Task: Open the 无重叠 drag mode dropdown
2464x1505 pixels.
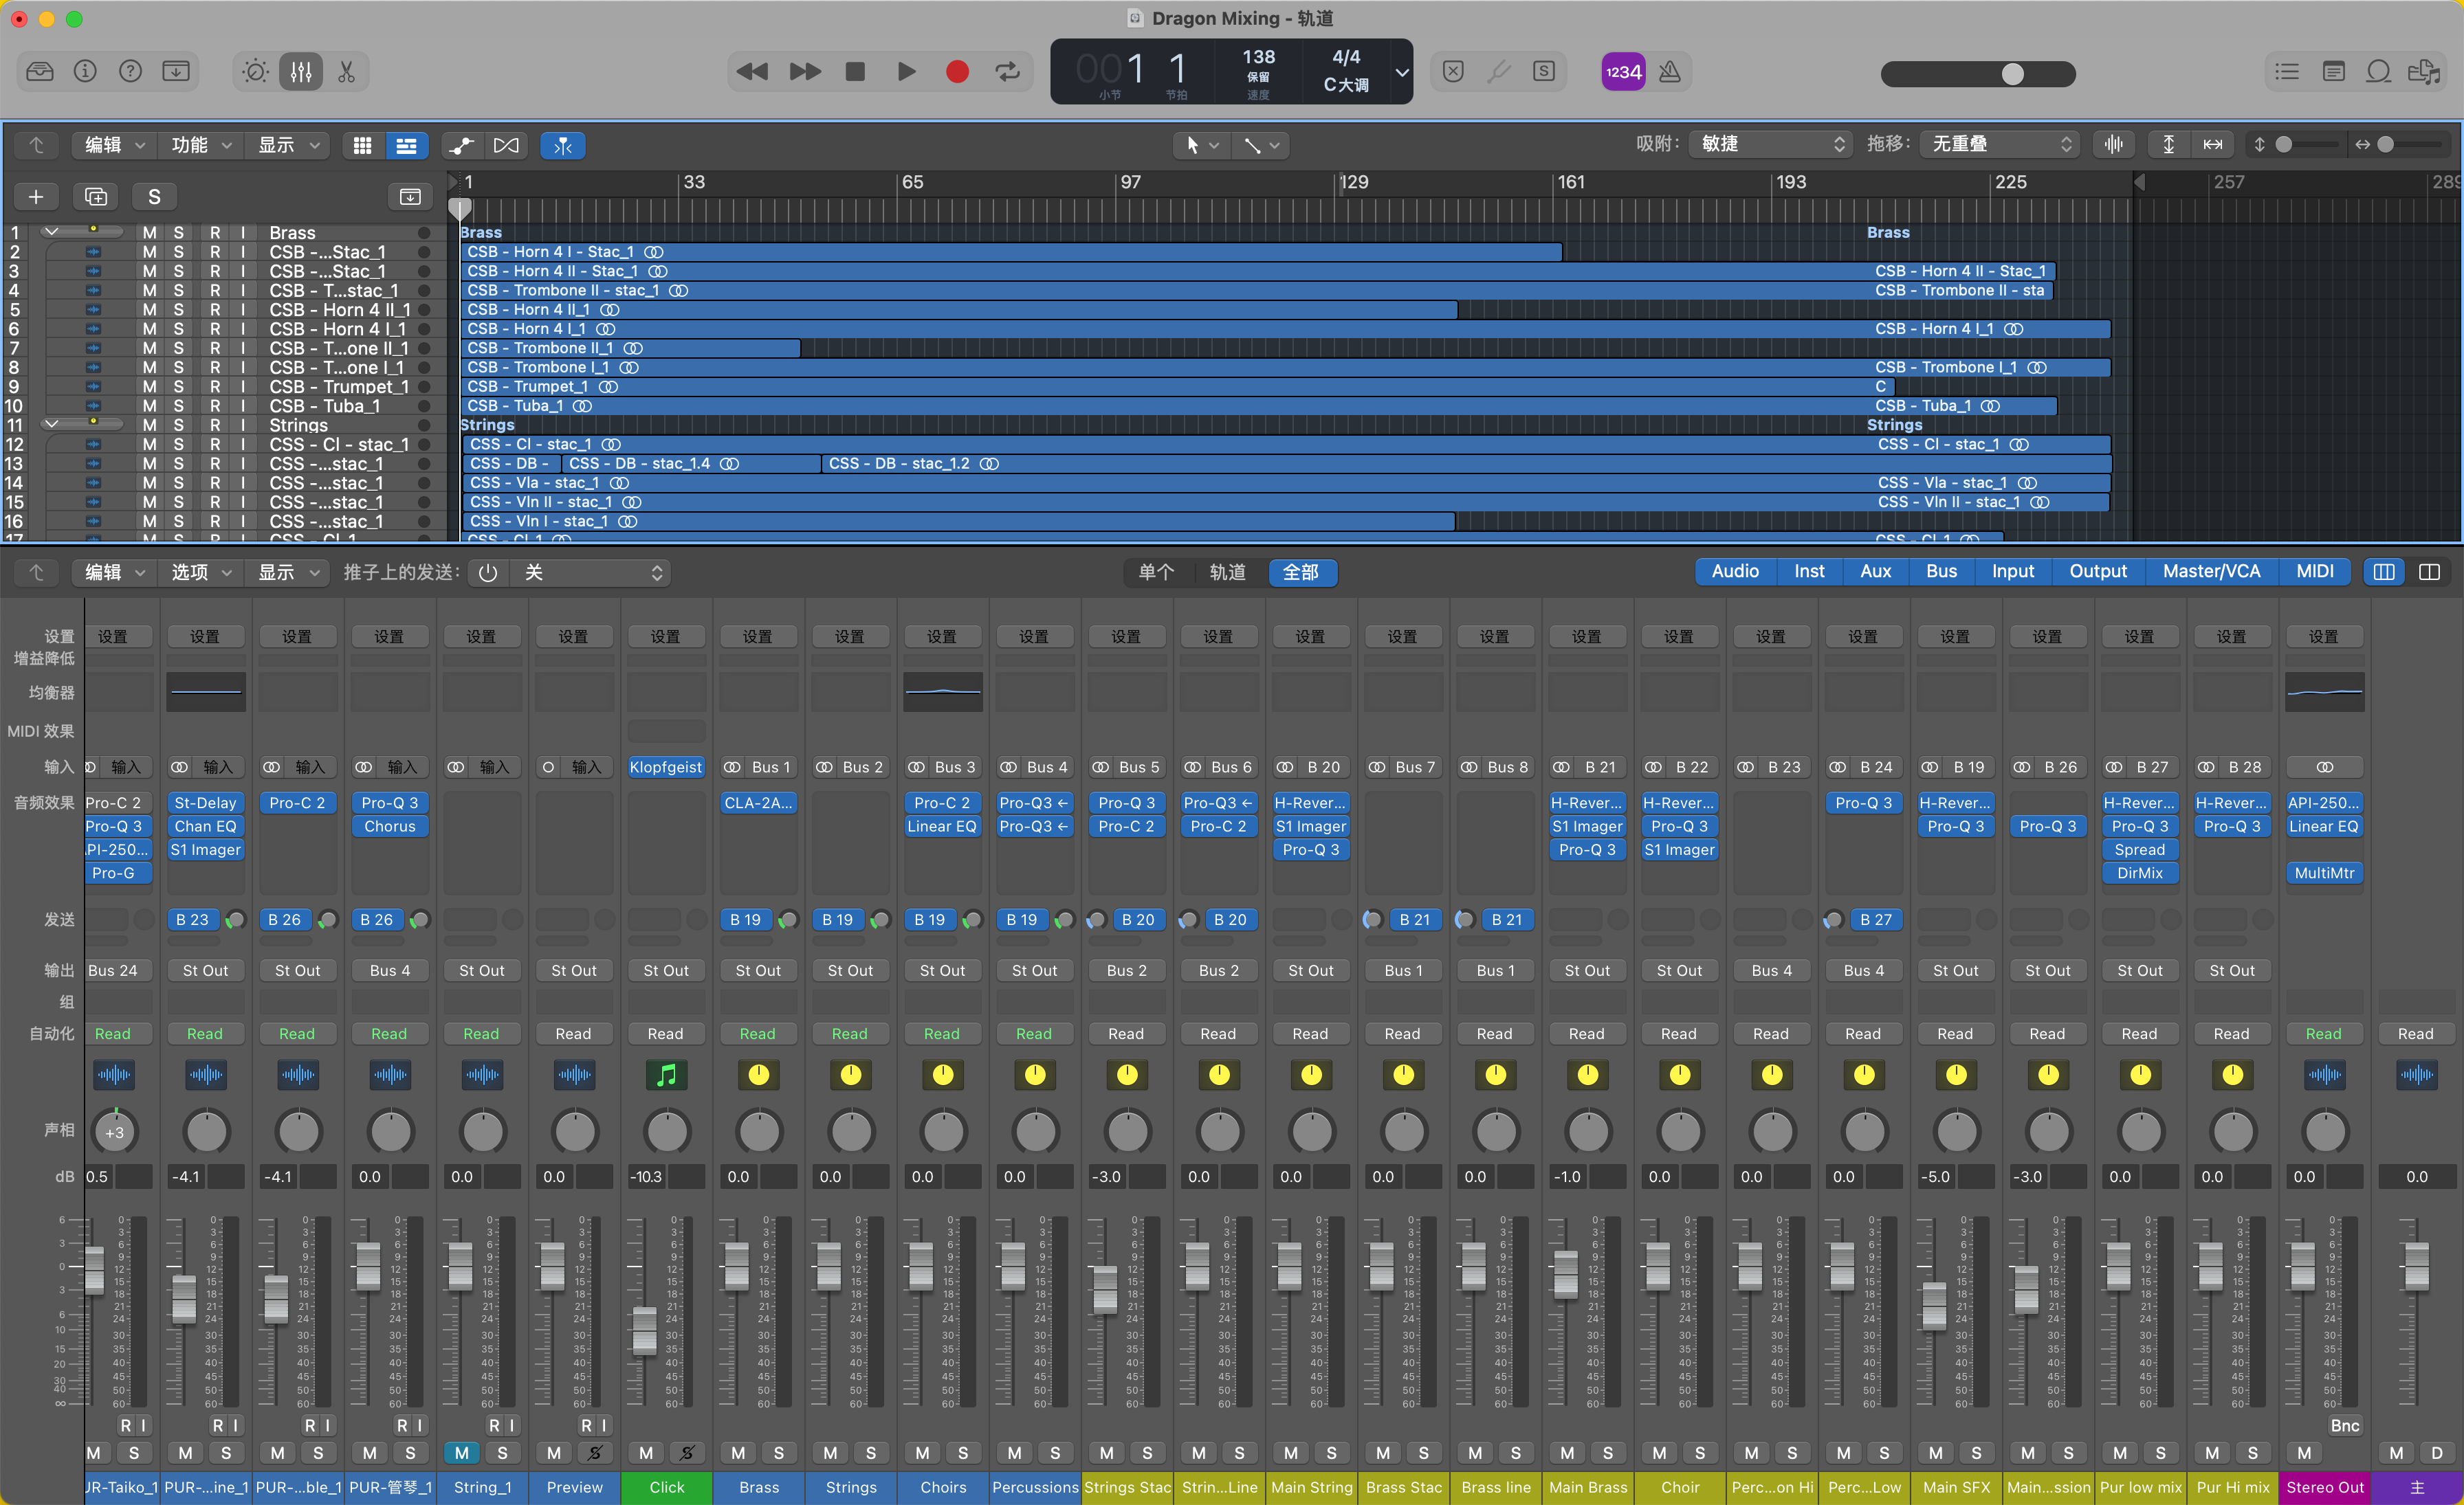Action: tap(2000, 144)
